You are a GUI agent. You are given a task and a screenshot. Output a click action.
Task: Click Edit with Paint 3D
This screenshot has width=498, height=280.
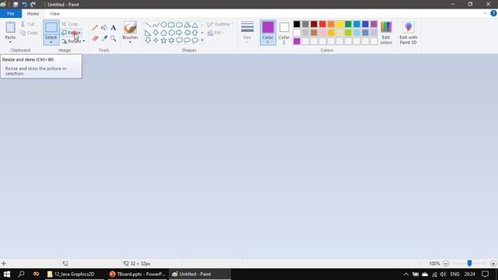(408, 33)
